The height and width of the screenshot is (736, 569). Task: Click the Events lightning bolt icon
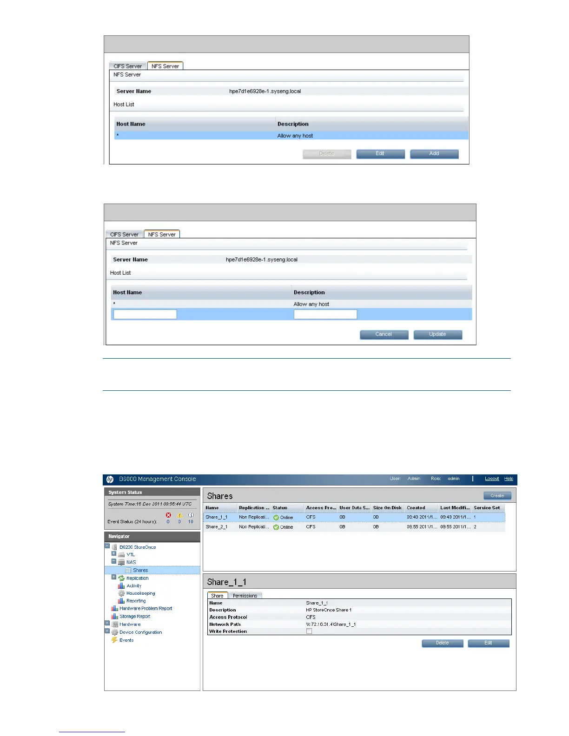click(114, 640)
